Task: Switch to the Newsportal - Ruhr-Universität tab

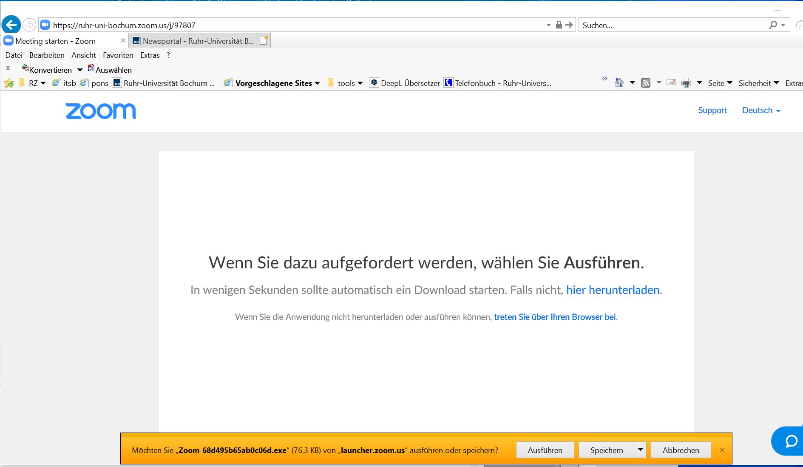Action: pyautogui.click(x=193, y=41)
